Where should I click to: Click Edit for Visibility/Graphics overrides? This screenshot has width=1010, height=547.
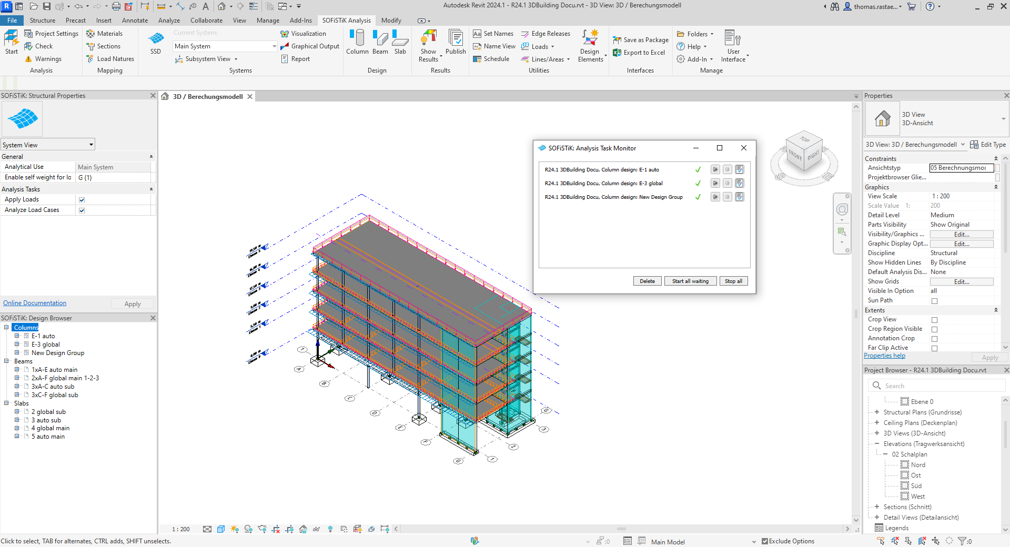coord(962,235)
